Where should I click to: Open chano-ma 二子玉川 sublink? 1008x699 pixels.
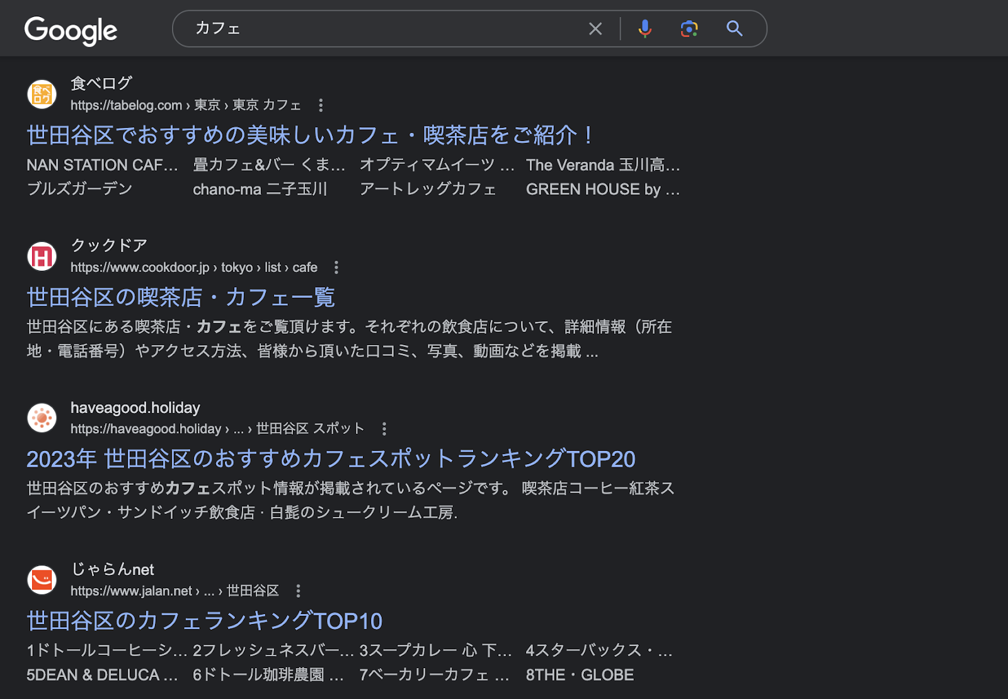tap(260, 189)
